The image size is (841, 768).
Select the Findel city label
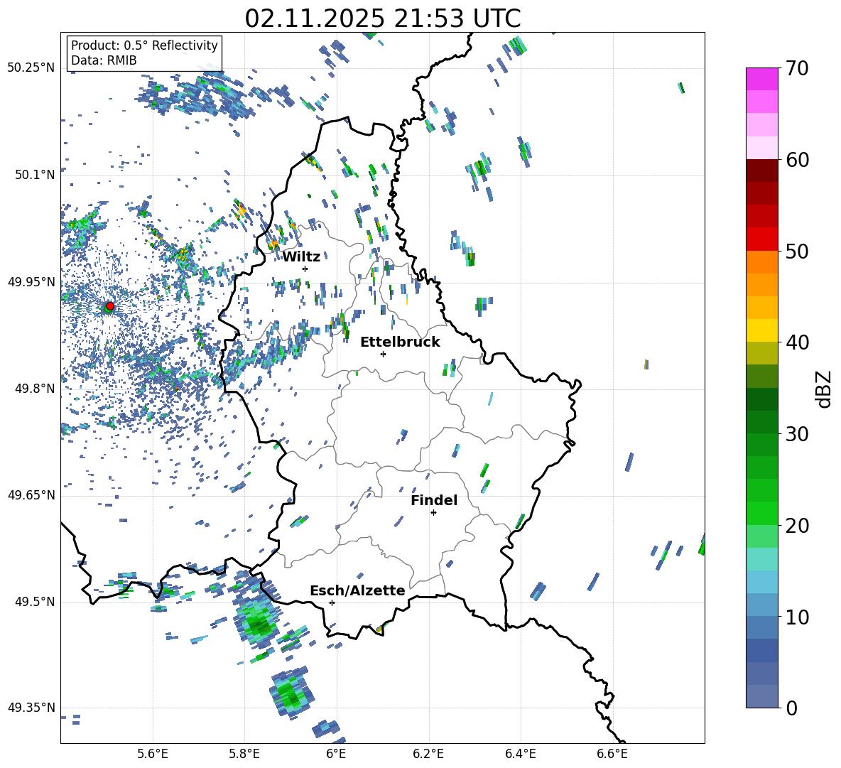(433, 500)
